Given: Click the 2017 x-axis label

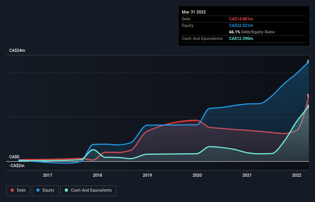Looking at the screenshot, I should (x=48, y=175).
